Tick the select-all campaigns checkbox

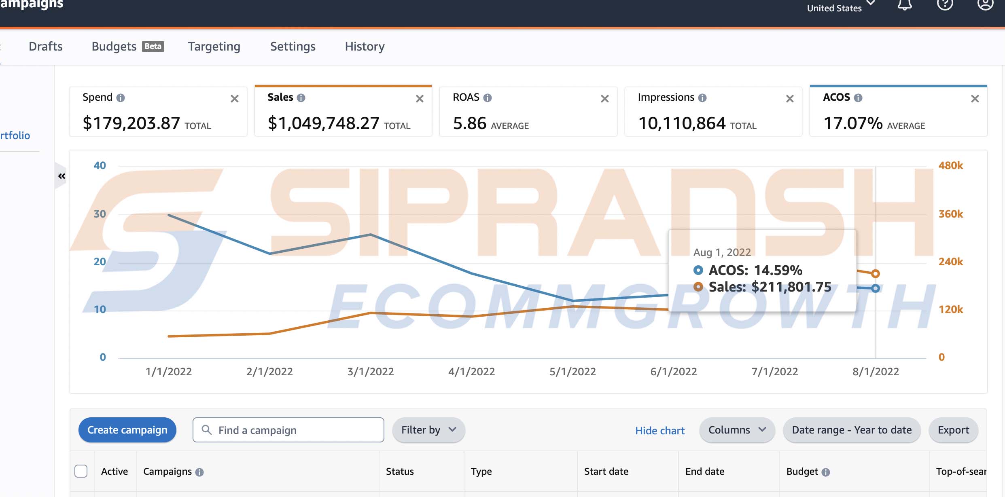click(81, 471)
